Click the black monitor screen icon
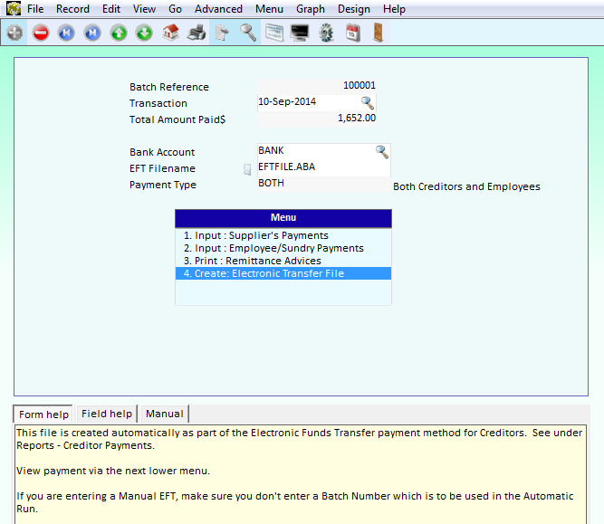Image resolution: width=604 pixels, height=524 pixels. coord(300,33)
